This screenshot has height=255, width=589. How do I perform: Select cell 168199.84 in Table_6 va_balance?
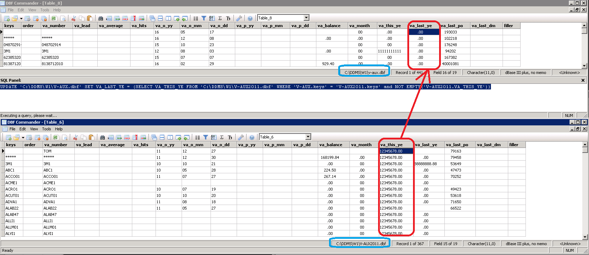334,157
